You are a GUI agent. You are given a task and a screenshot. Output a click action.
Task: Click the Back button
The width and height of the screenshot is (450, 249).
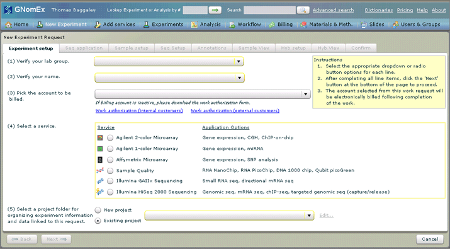pyautogui.click(x=22, y=239)
